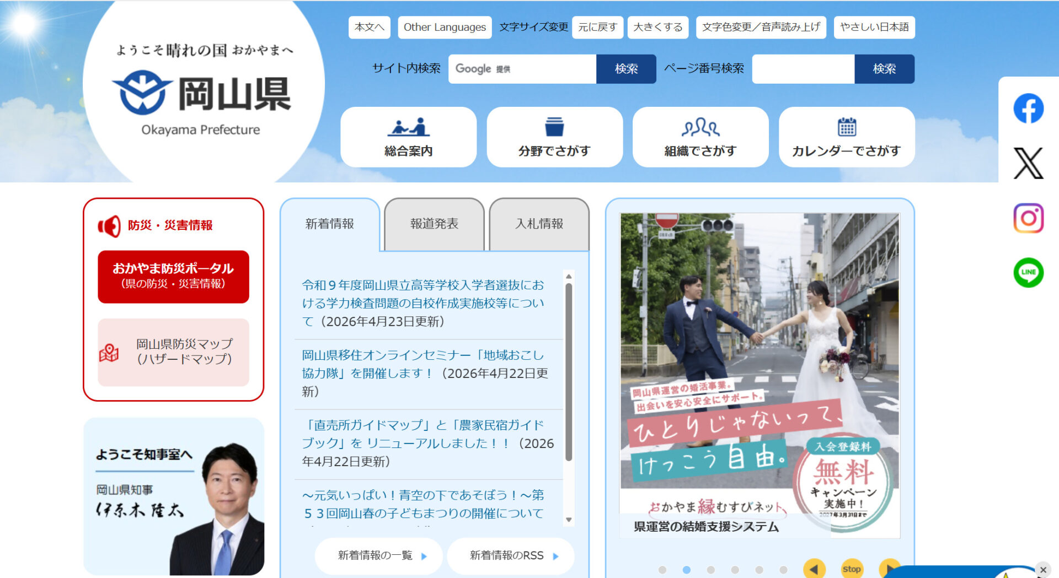The height and width of the screenshot is (578, 1059).
Task: Select the fifth carousel dot
Action: tap(760, 570)
